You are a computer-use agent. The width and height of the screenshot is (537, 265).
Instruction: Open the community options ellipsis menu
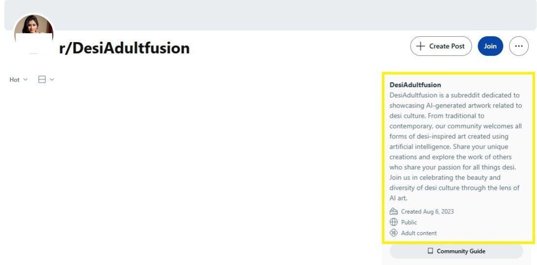pyautogui.click(x=518, y=46)
